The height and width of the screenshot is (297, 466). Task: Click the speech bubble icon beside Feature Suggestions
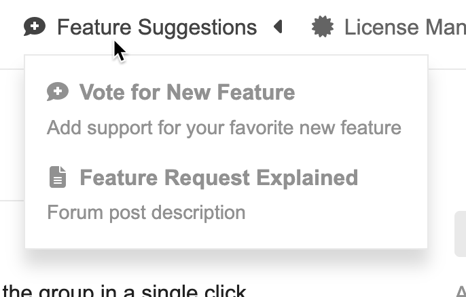35,27
